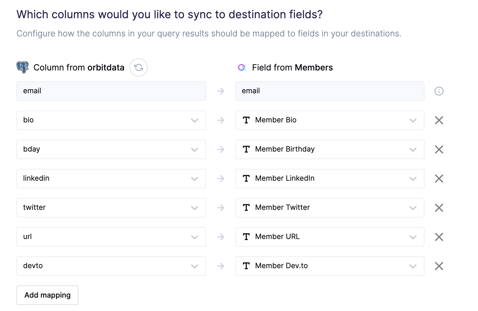The image size is (478, 311).
Task: Click the text type icon for Member Birthday
Action: pyautogui.click(x=246, y=149)
